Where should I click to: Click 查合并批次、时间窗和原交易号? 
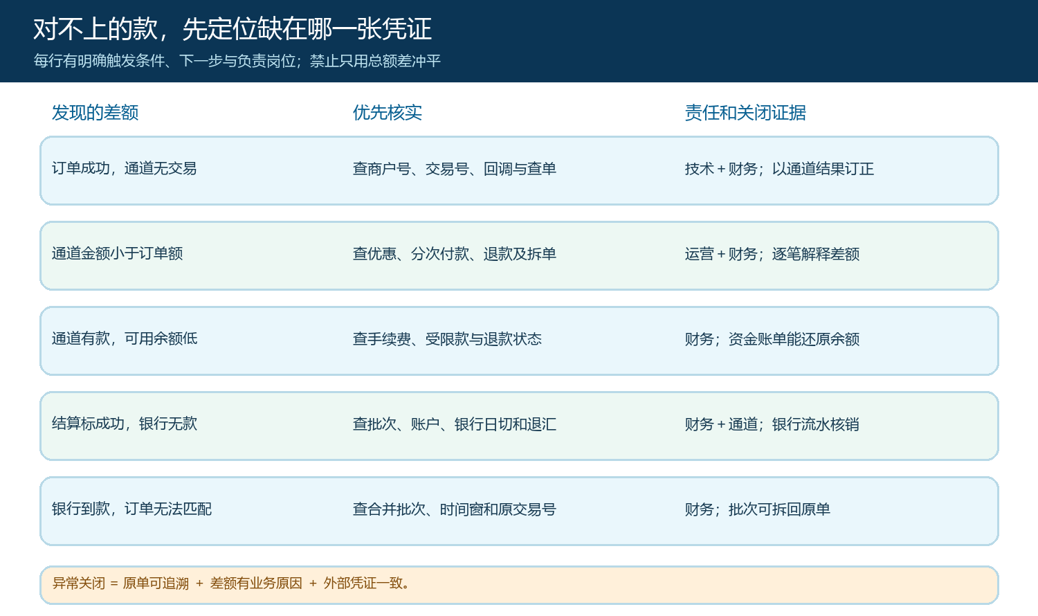pos(455,509)
